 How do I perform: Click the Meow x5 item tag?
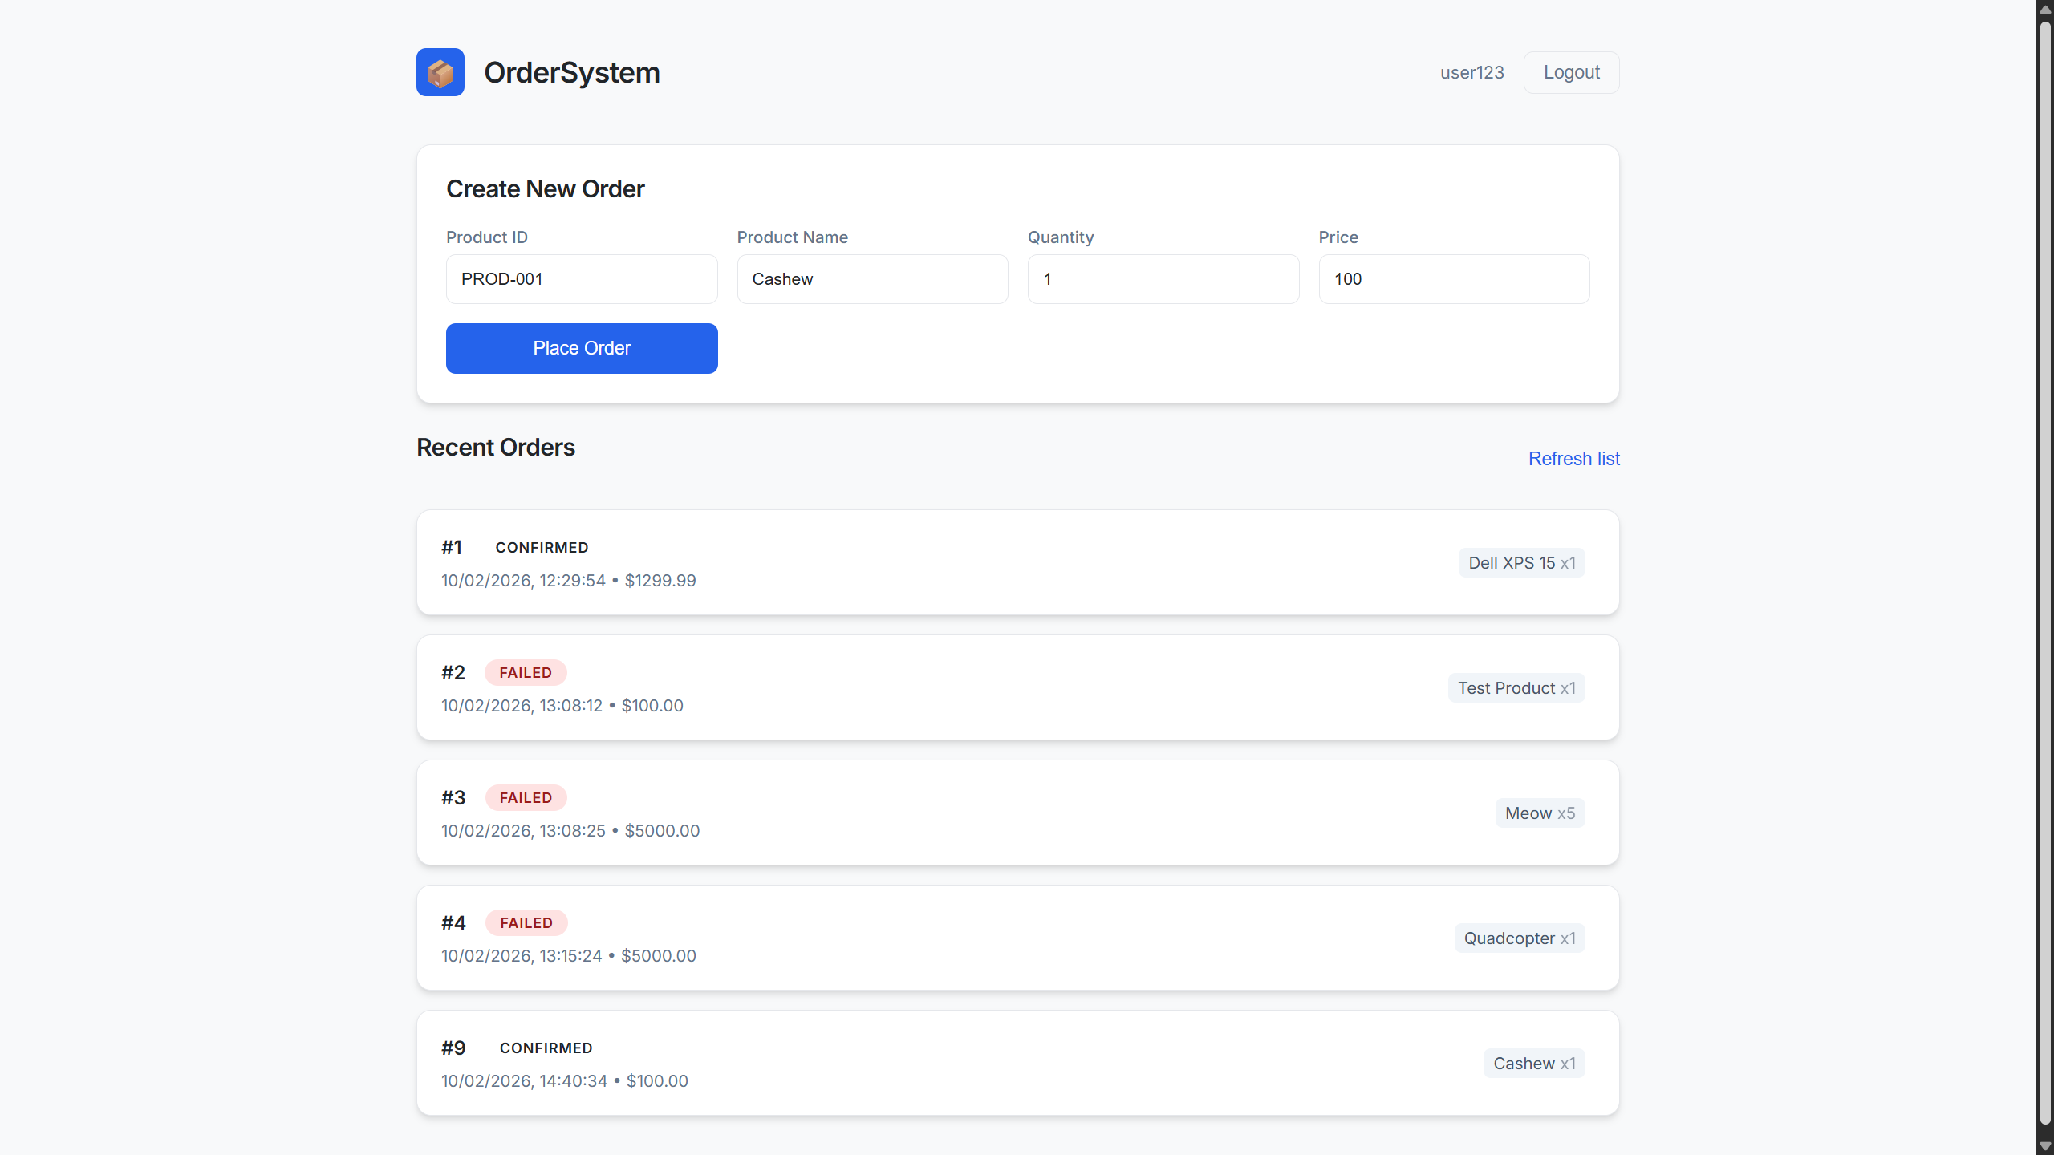click(1539, 813)
